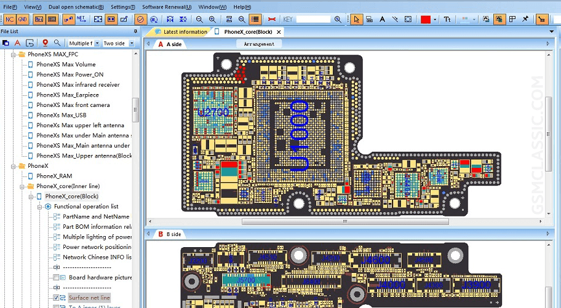561x308 pixels.
Task: Click the zoom in magnifier
Action: tap(212, 19)
